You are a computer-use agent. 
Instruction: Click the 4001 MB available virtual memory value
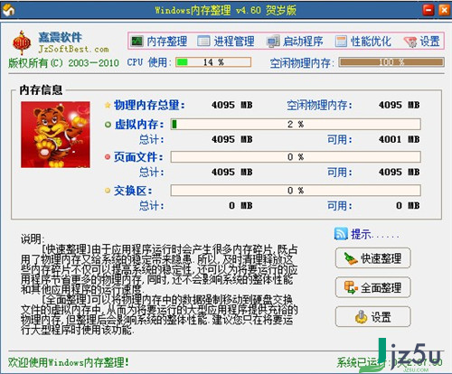coord(399,139)
